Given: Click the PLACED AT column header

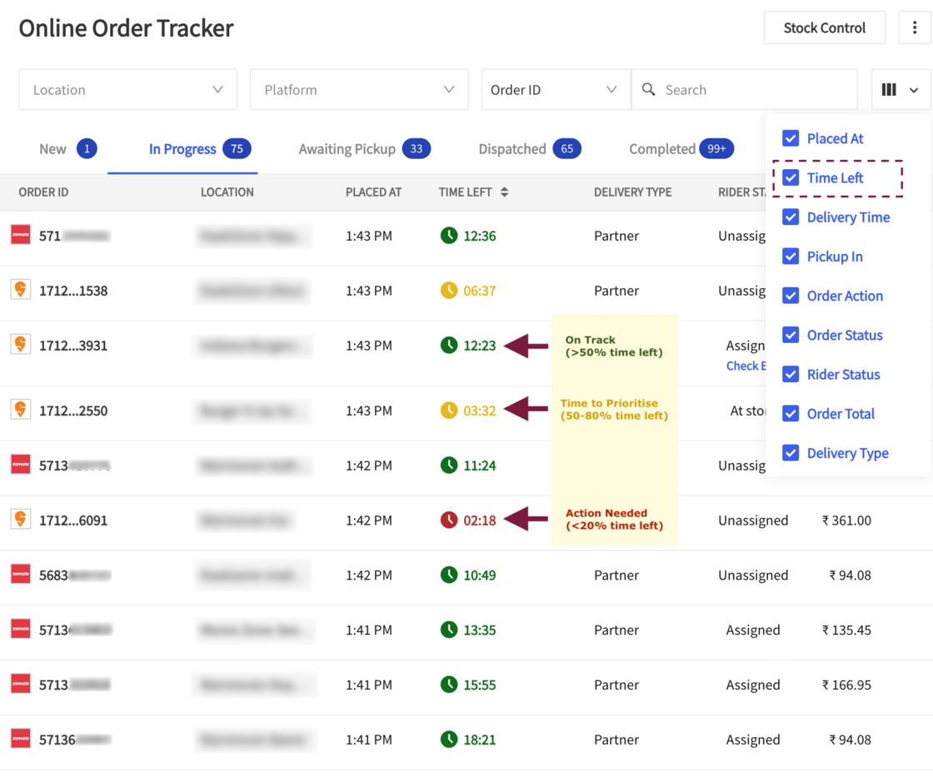Looking at the screenshot, I should pyautogui.click(x=374, y=192).
